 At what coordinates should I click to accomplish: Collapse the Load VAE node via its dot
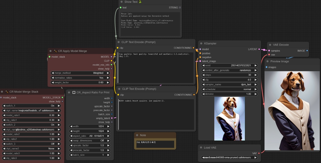[201, 148]
